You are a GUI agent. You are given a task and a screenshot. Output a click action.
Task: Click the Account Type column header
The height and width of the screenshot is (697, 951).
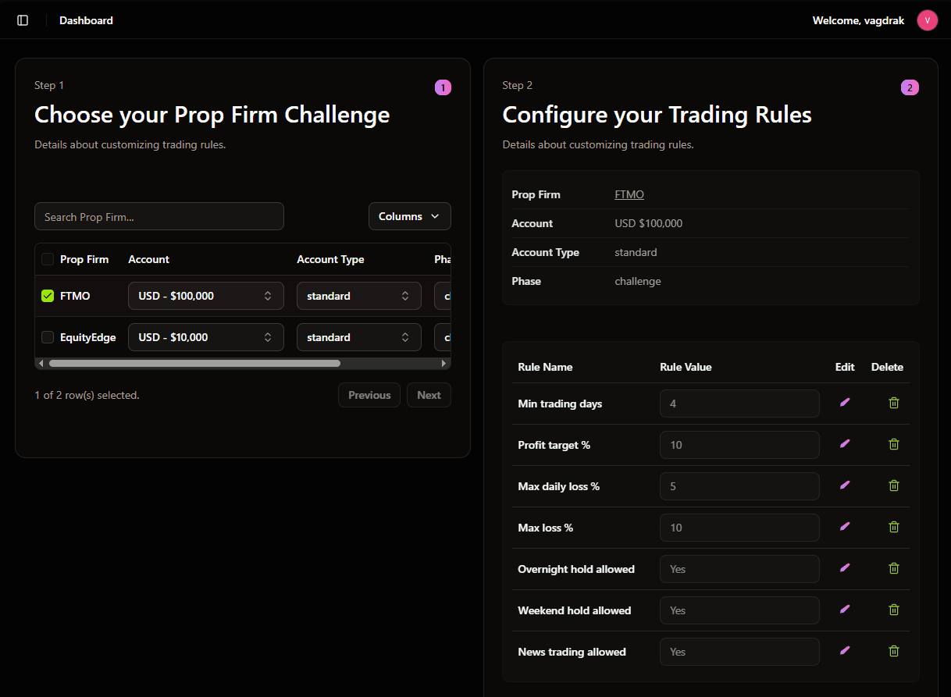pyautogui.click(x=330, y=259)
